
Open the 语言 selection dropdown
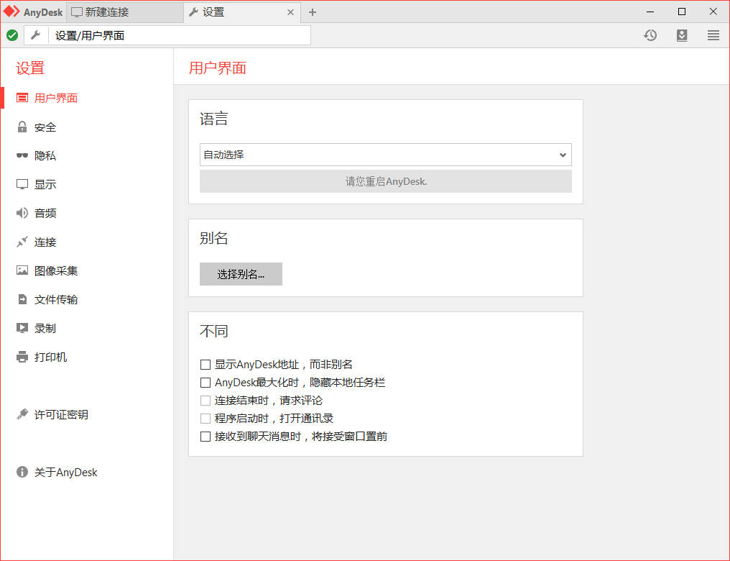tap(385, 155)
